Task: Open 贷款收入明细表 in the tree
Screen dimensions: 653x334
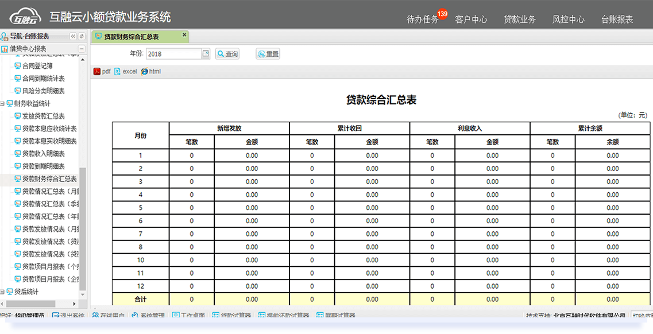Action: pos(43,154)
